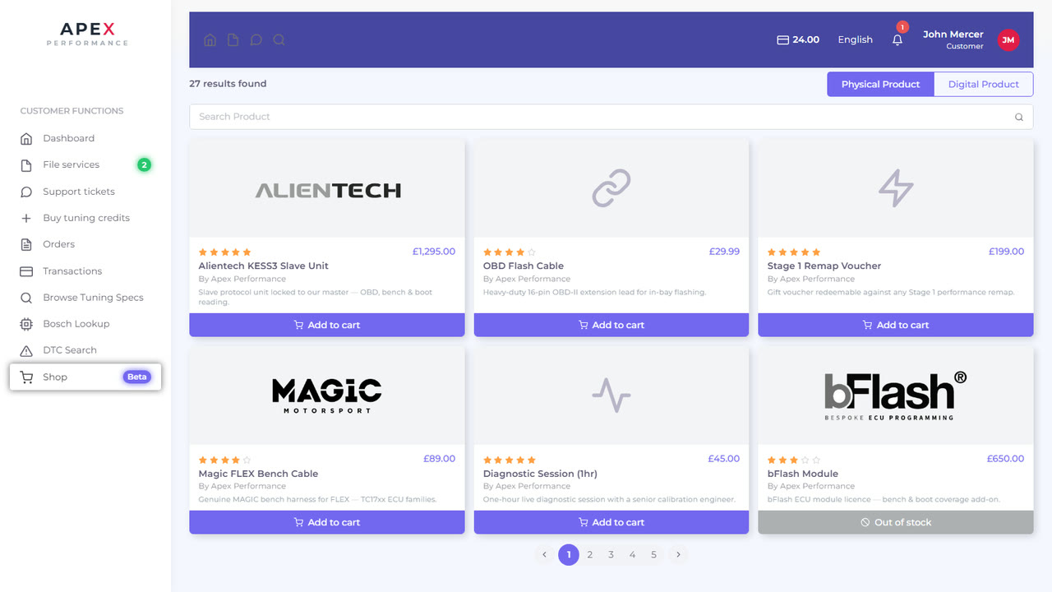Screen dimensions: 1052x592
Task: Open the John Mercer account menu
Action: click(953, 39)
